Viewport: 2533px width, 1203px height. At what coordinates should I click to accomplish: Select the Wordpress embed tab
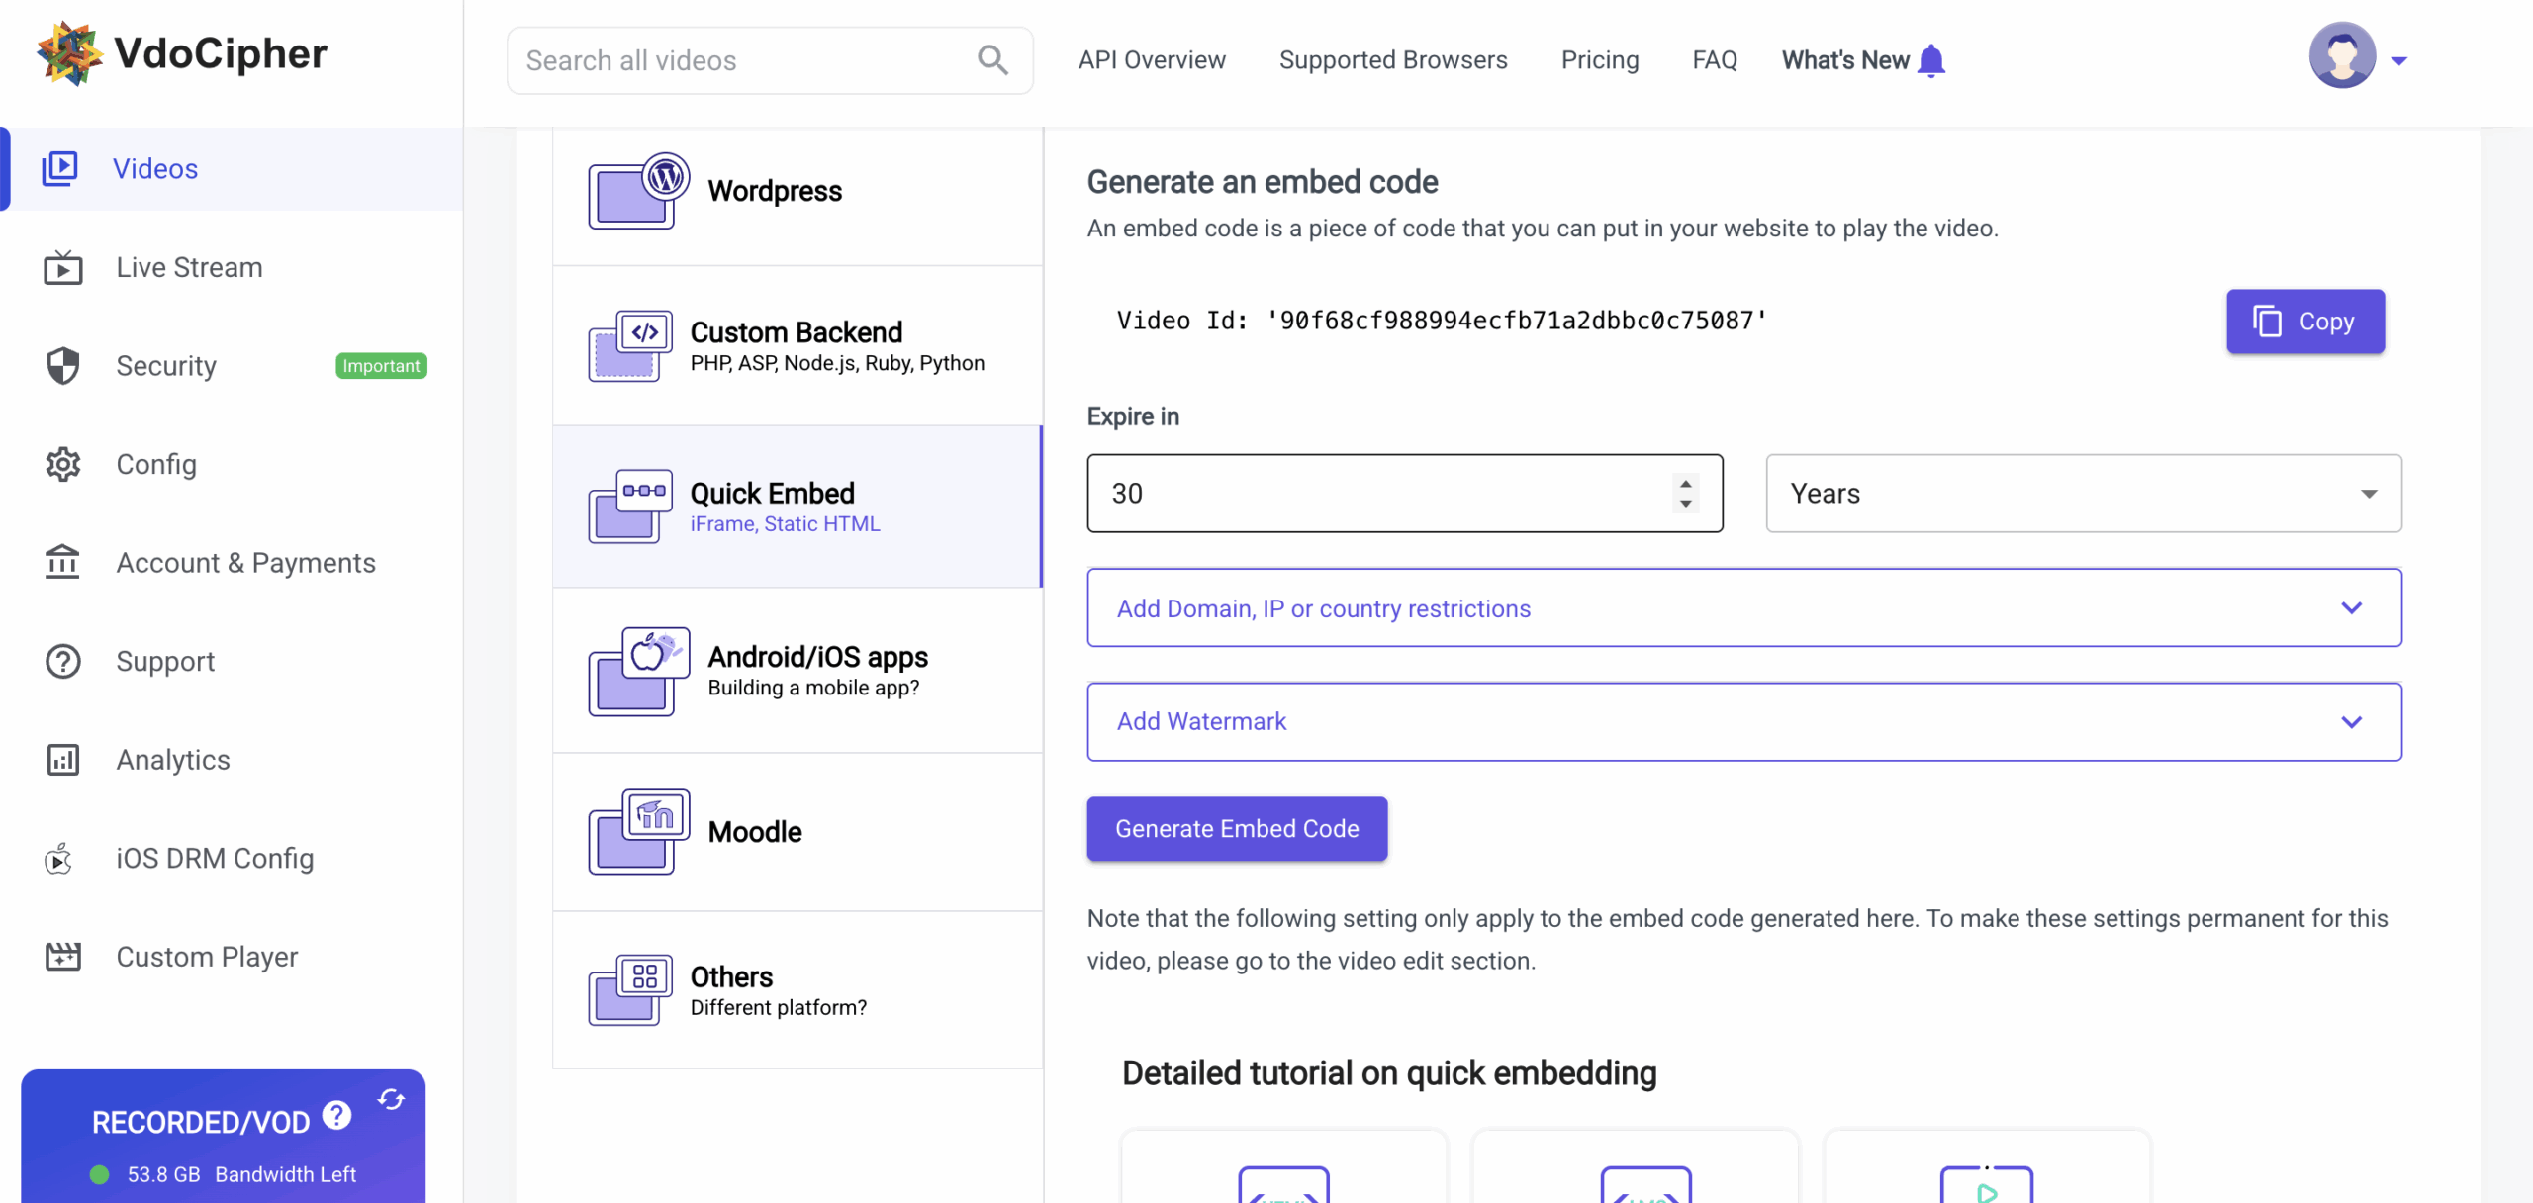[x=797, y=196]
